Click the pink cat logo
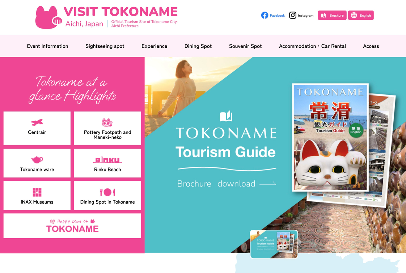The image size is (406, 273). click(49, 17)
